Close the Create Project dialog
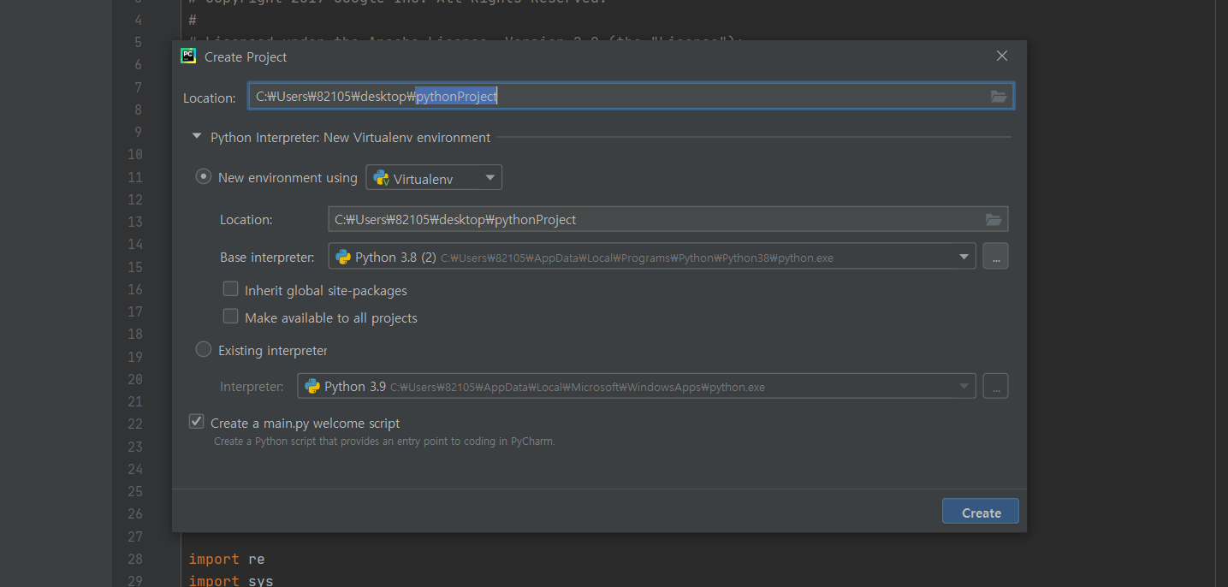 coord(1002,56)
